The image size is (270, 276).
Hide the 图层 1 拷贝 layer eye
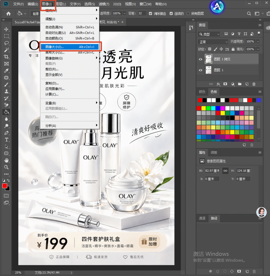[x=200, y=59]
